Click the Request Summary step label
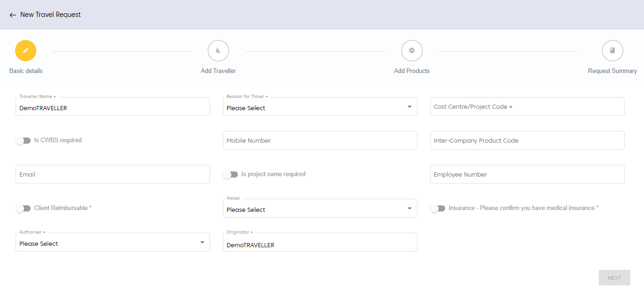Screen dimensions: 644x292 tap(612, 71)
